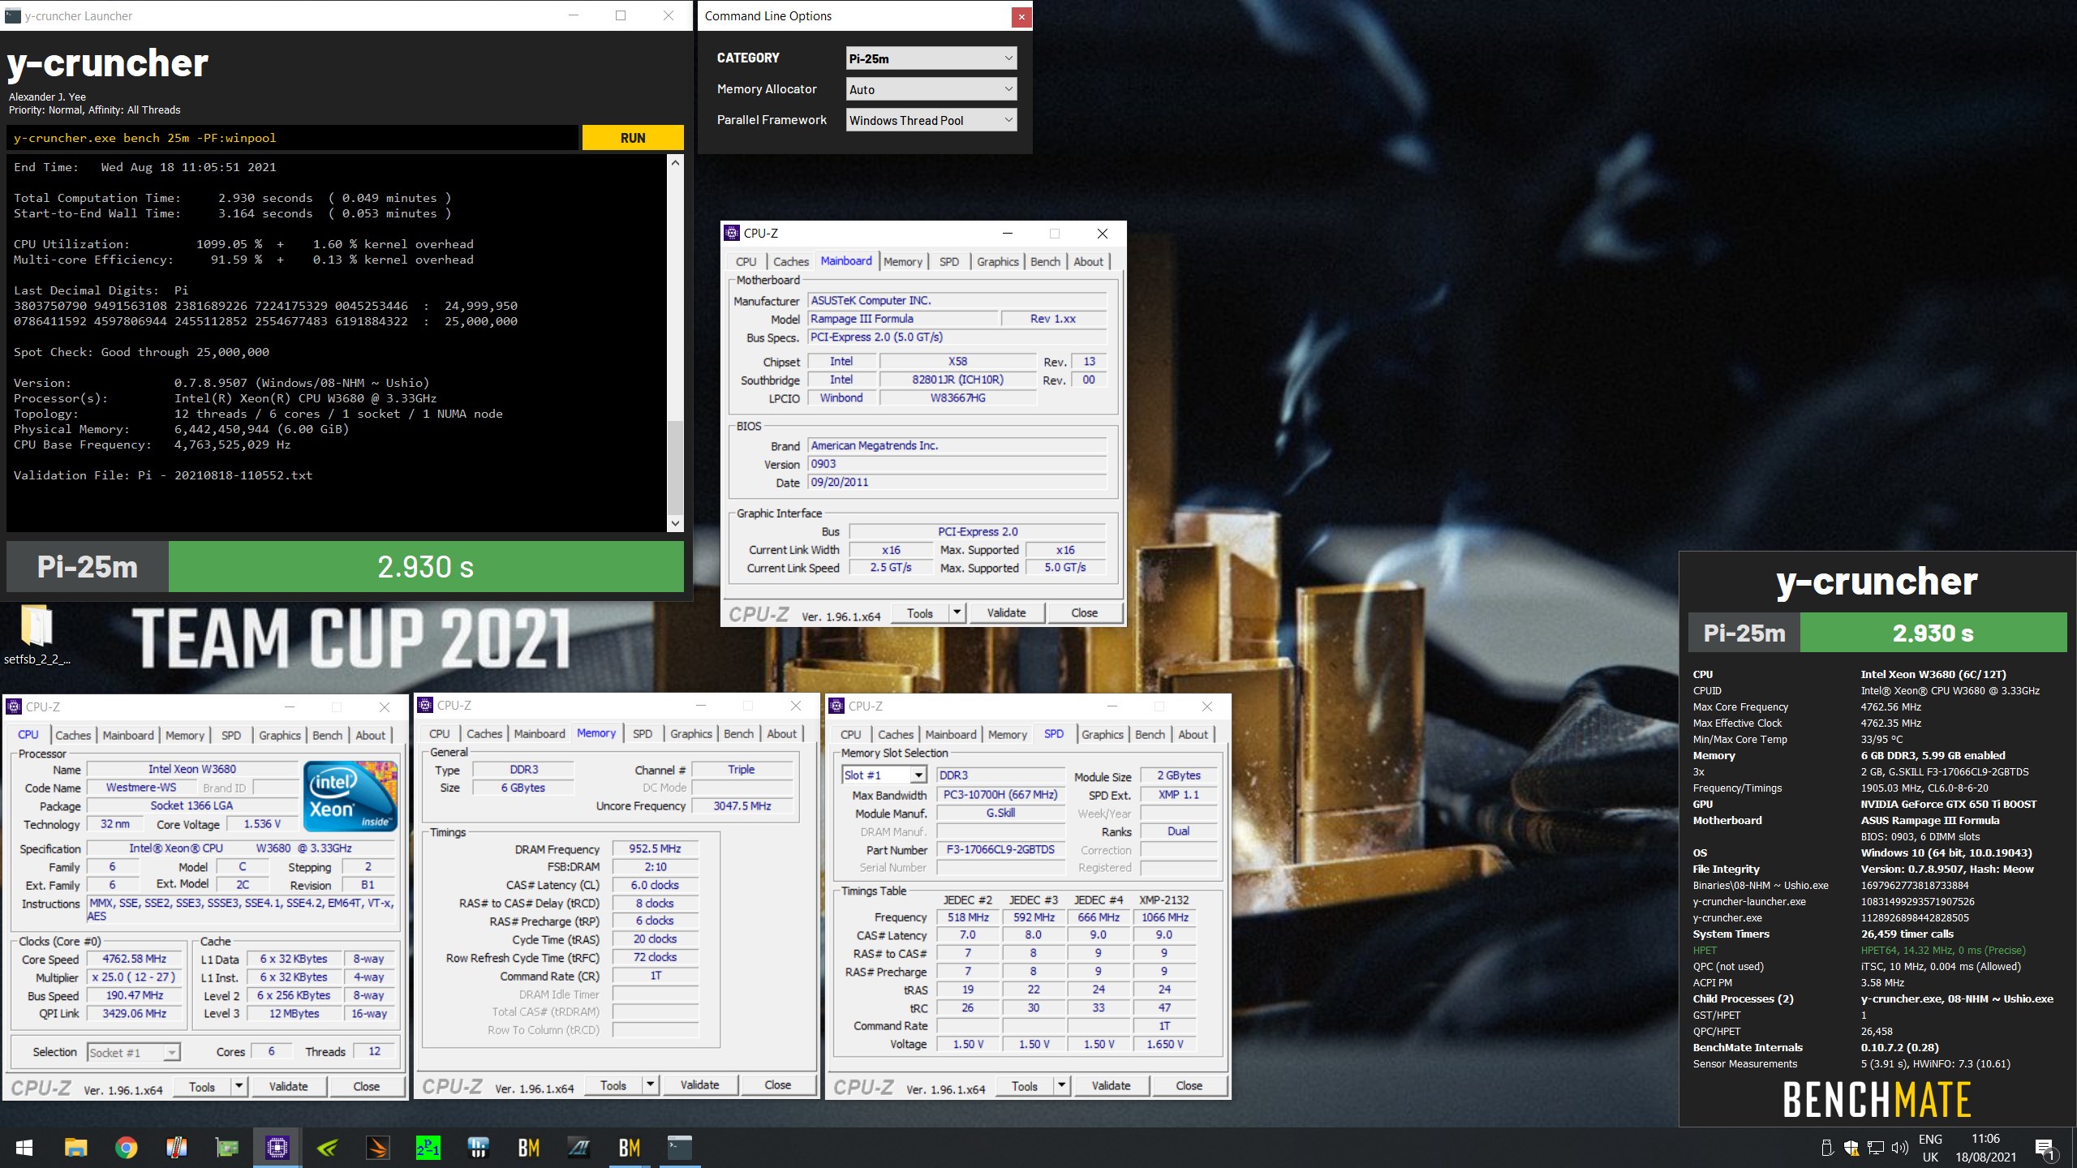The width and height of the screenshot is (2077, 1168).
Task: Open SPD tab in Memory CPU-Z window
Action: (x=642, y=733)
